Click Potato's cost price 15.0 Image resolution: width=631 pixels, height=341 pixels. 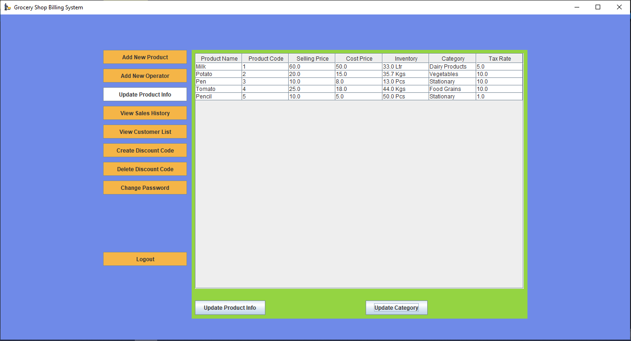tap(359, 74)
